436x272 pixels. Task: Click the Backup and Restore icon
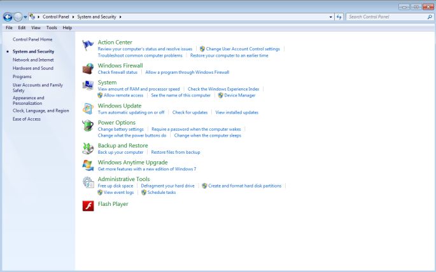coord(88,149)
